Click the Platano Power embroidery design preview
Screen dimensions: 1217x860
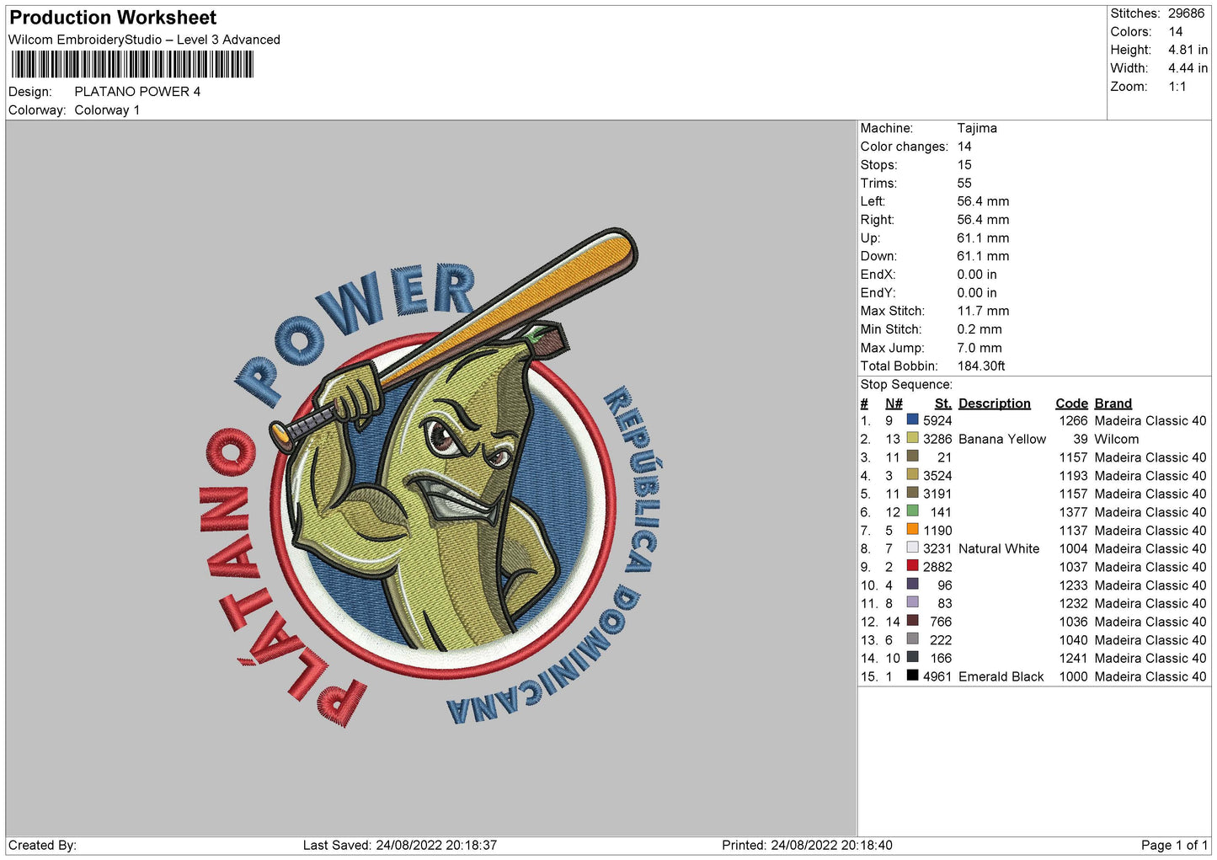[431, 478]
